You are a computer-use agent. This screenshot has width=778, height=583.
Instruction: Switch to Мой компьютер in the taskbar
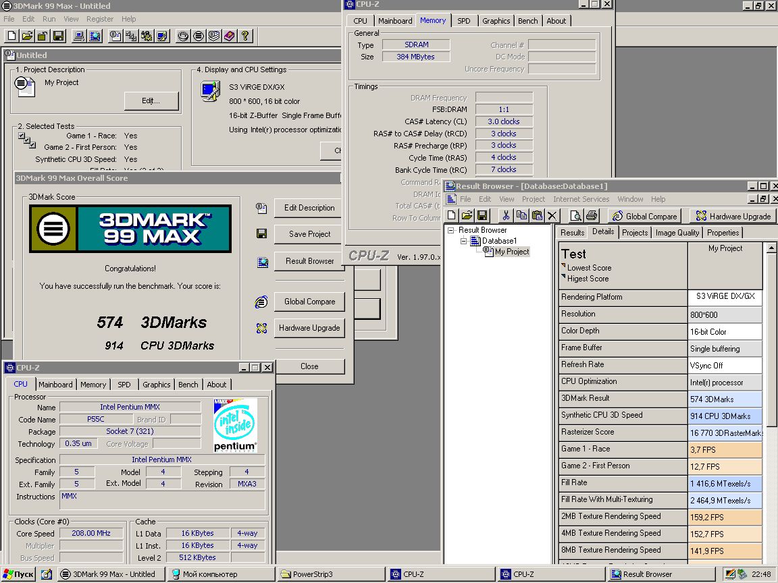coord(220,574)
